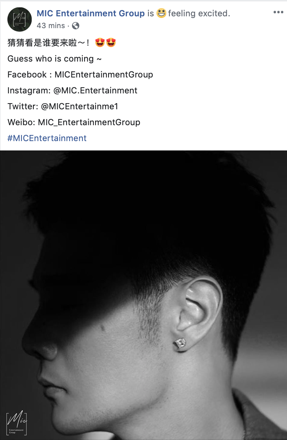
Task: Click the public globe privacy icon
Action: click(x=76, y=26)
